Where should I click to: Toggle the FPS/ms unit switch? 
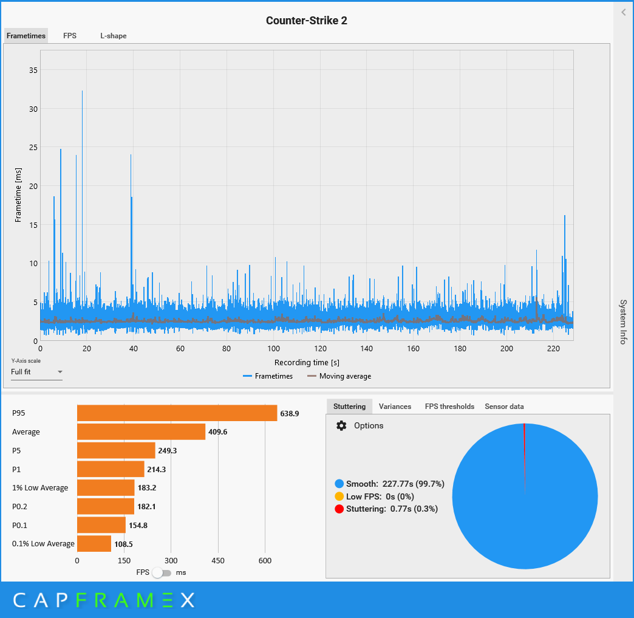click(x=162, y=572)
